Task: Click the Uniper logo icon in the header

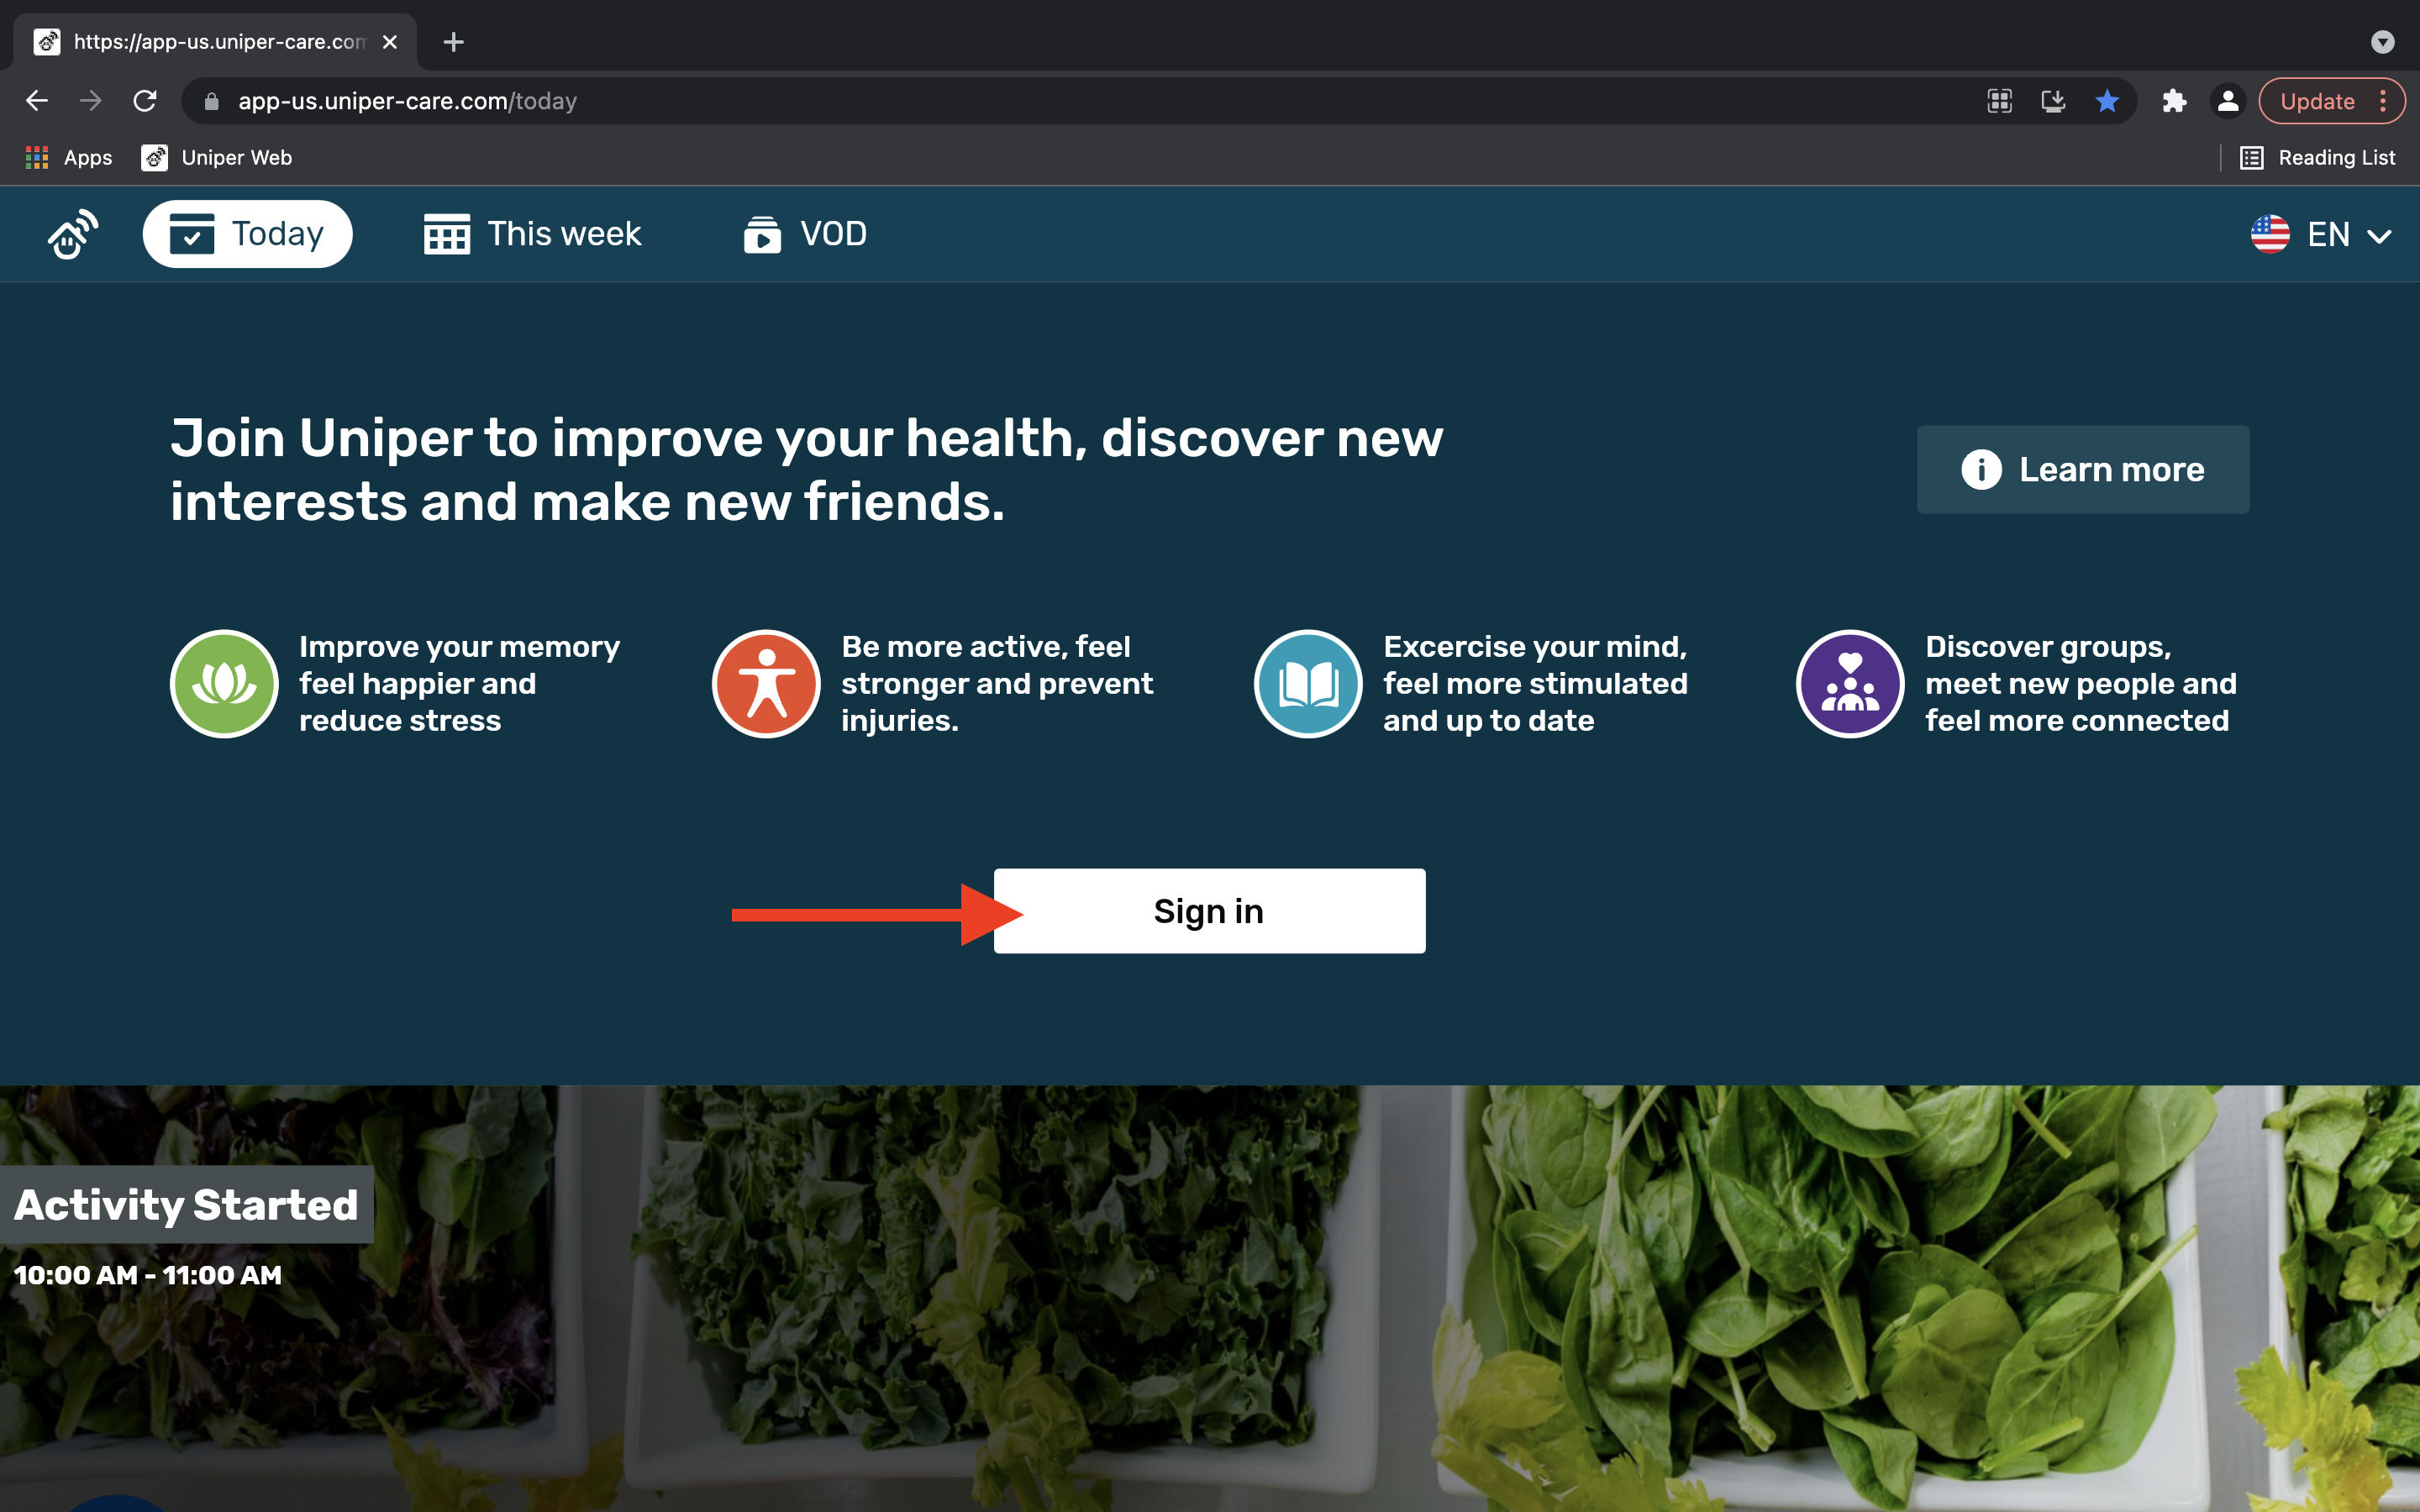Action: point(73,234)
